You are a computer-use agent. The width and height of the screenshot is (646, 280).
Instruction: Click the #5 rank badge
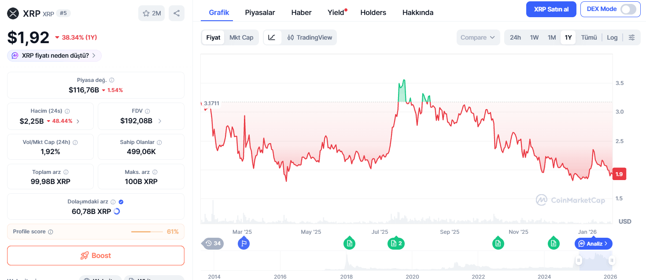click(63, 13)
